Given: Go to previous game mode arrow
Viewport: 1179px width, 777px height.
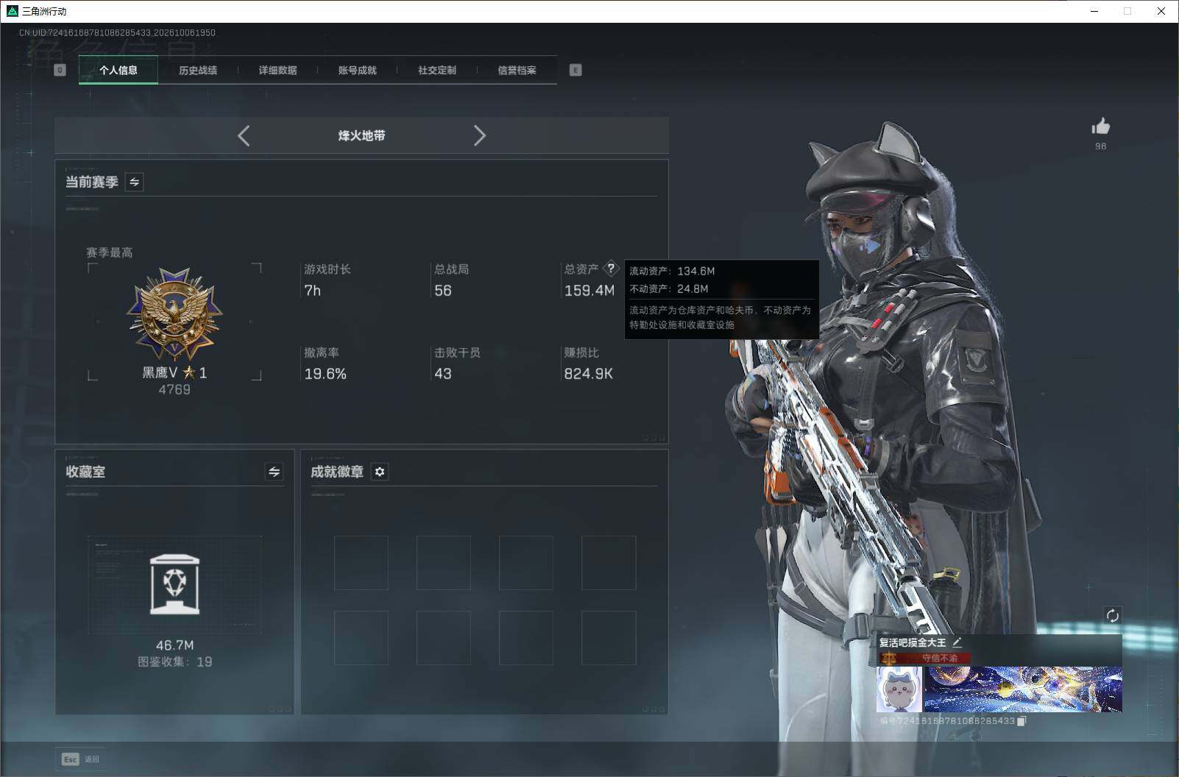Looking at the screenshot, I should coord(244,135).
